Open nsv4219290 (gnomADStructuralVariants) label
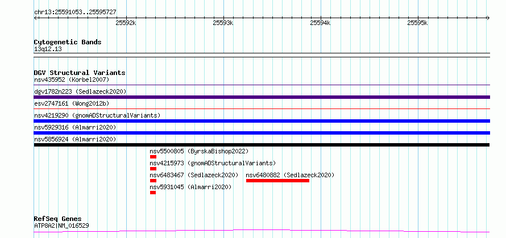This screenshot has width=506, height=238. click(97, 115)
